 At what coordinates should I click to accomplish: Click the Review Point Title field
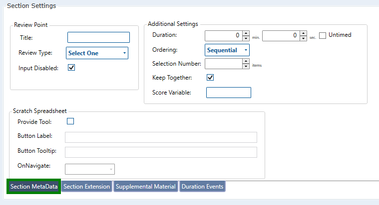[x=98, y=37]
